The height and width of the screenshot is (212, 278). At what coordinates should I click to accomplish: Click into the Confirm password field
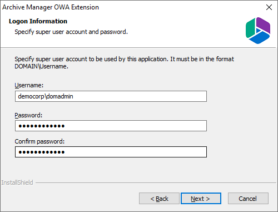pyautogui.click(x=111, y=152)
